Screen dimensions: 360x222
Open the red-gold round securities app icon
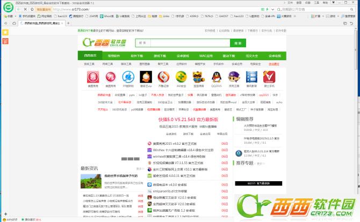click(x=163, y=77)
